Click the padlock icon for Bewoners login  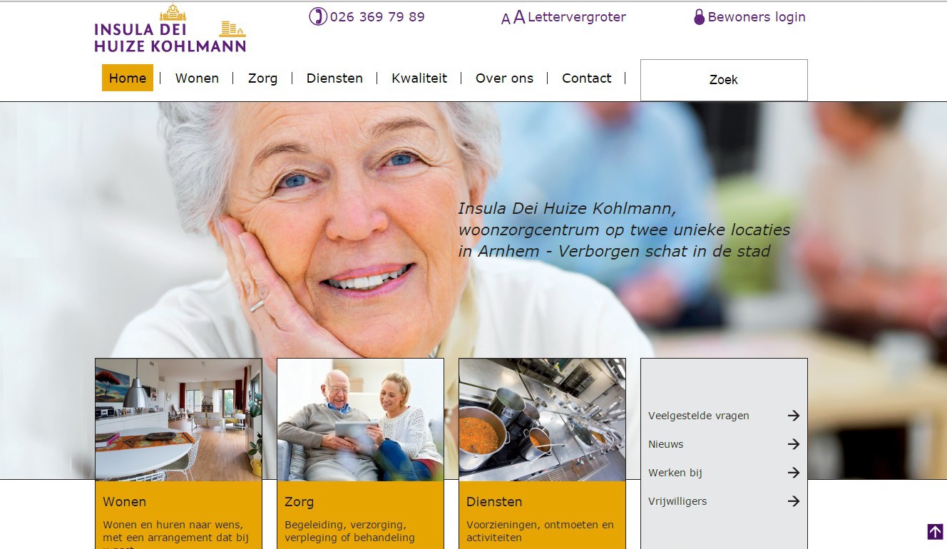tap(699, 17)
